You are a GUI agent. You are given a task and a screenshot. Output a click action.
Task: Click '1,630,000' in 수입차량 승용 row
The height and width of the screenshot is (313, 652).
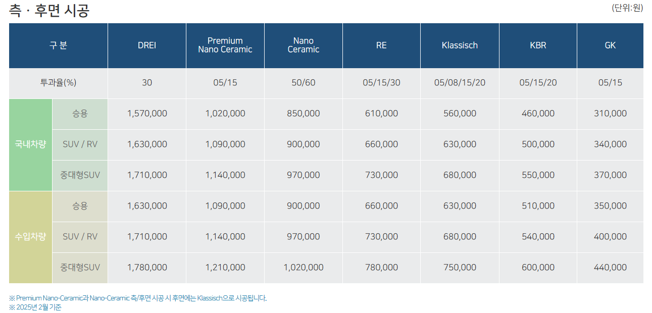click(147, 206)
